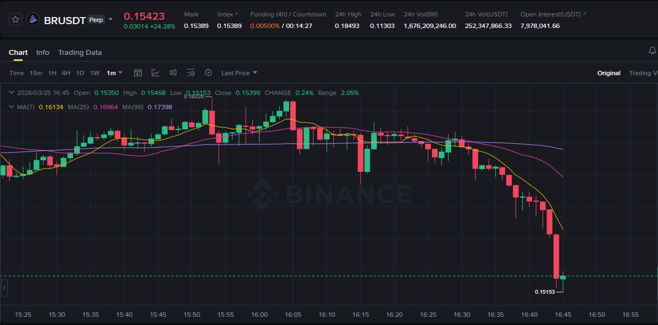Image resolution: width=658 pixels, height=325 pixels.
Task: Click the 0.15153 low price marker
Action: pyautogui.click(x=545, y=292)
